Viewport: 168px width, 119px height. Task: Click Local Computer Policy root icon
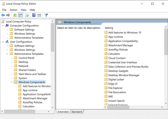pyautogui.click(x=3, y=22)
